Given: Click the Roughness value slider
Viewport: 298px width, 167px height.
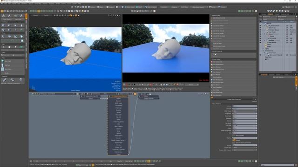Looking at the screenshot, I should click(245, 113).
